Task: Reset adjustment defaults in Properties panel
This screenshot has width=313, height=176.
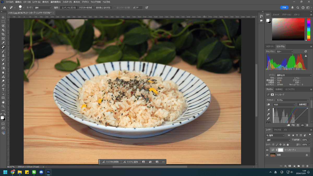Action: pyautogui.click(x=298, y=125)
